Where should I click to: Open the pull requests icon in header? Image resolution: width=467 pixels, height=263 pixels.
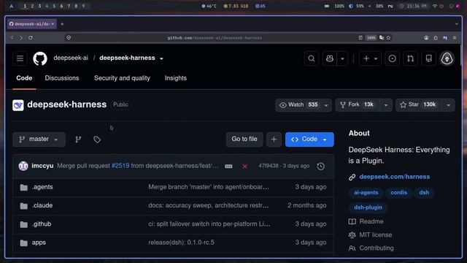click(410, 58)
